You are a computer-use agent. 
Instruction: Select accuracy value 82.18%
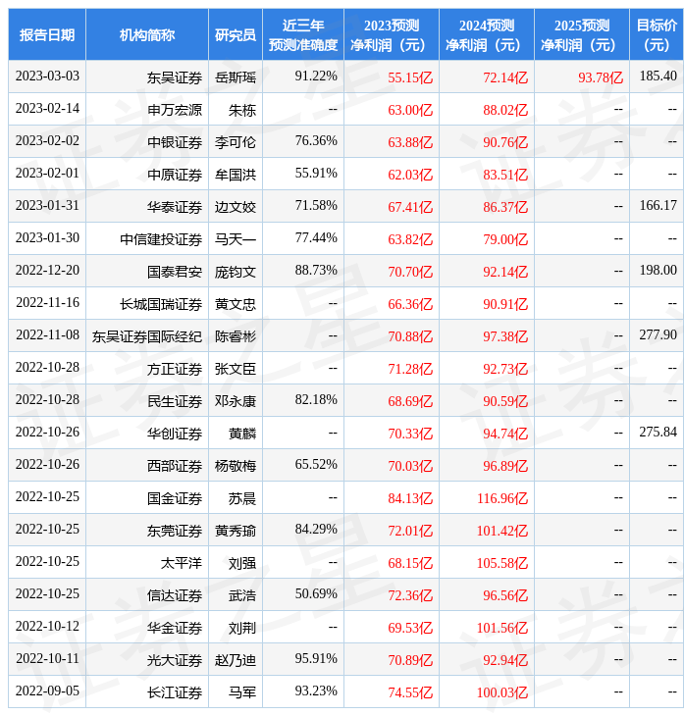point(316,400)
